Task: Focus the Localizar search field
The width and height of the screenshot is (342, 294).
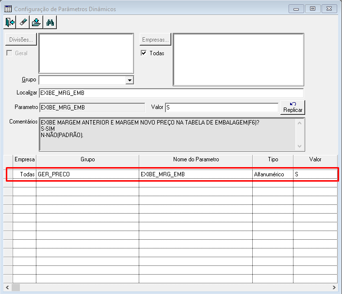Action: 171,93
